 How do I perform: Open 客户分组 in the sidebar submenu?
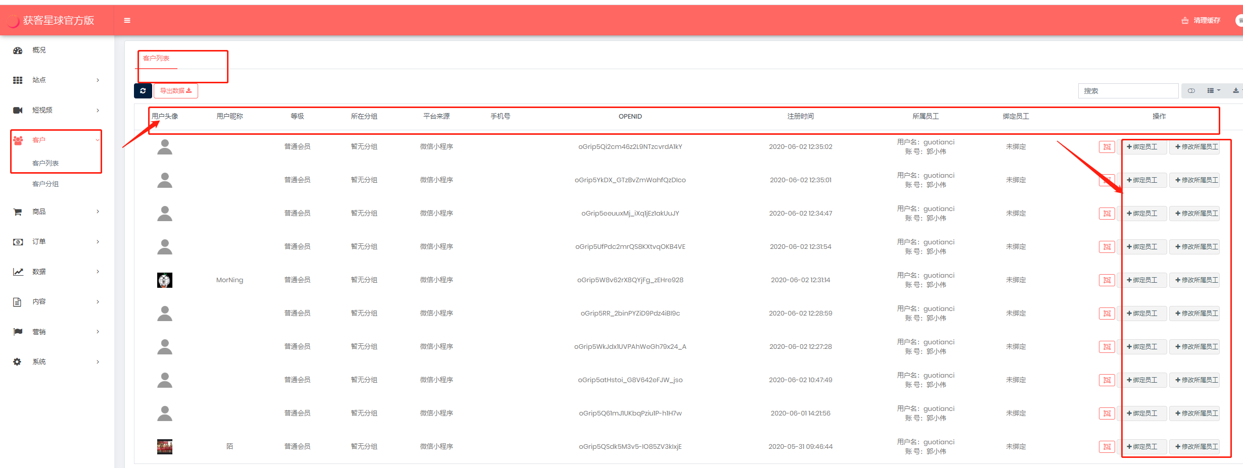[45, 184]
